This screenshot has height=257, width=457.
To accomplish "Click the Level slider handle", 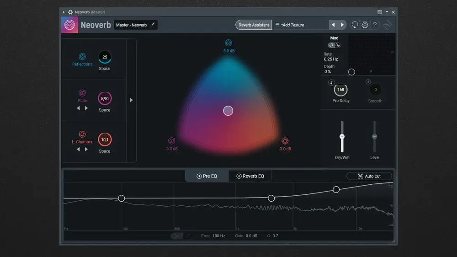I will [375, 137].
